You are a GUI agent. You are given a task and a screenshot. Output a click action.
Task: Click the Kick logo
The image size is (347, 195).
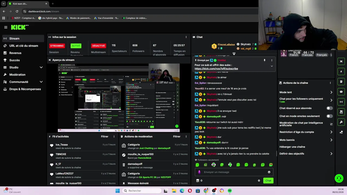tap(20, 27)
